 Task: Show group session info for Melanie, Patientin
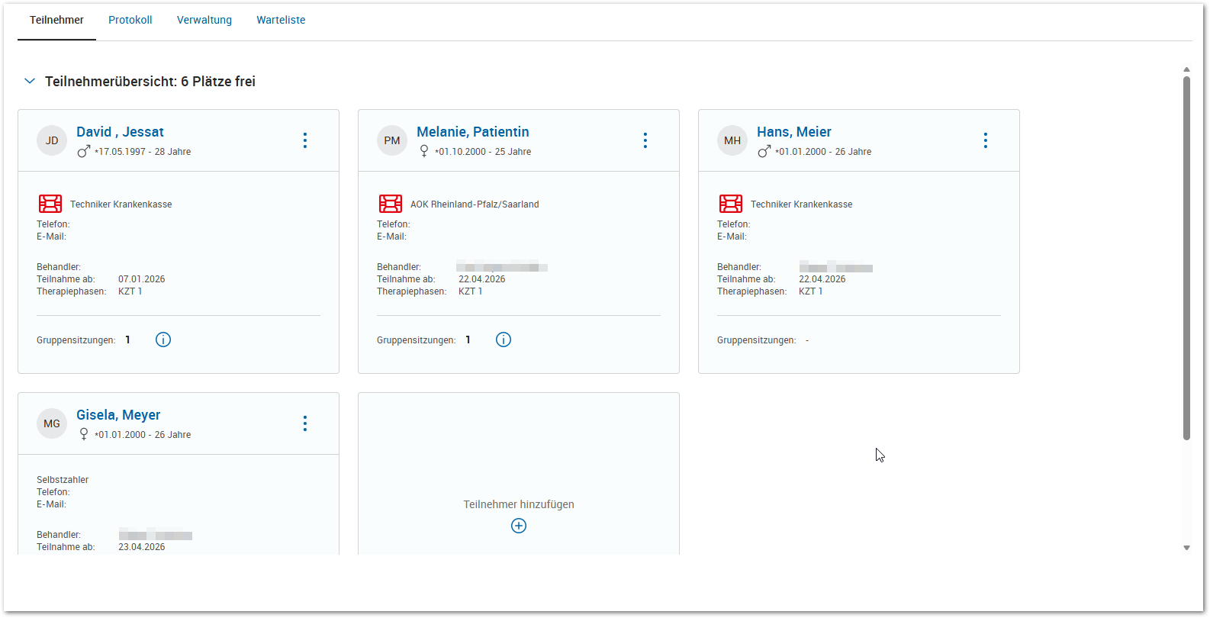pos(504,340)
